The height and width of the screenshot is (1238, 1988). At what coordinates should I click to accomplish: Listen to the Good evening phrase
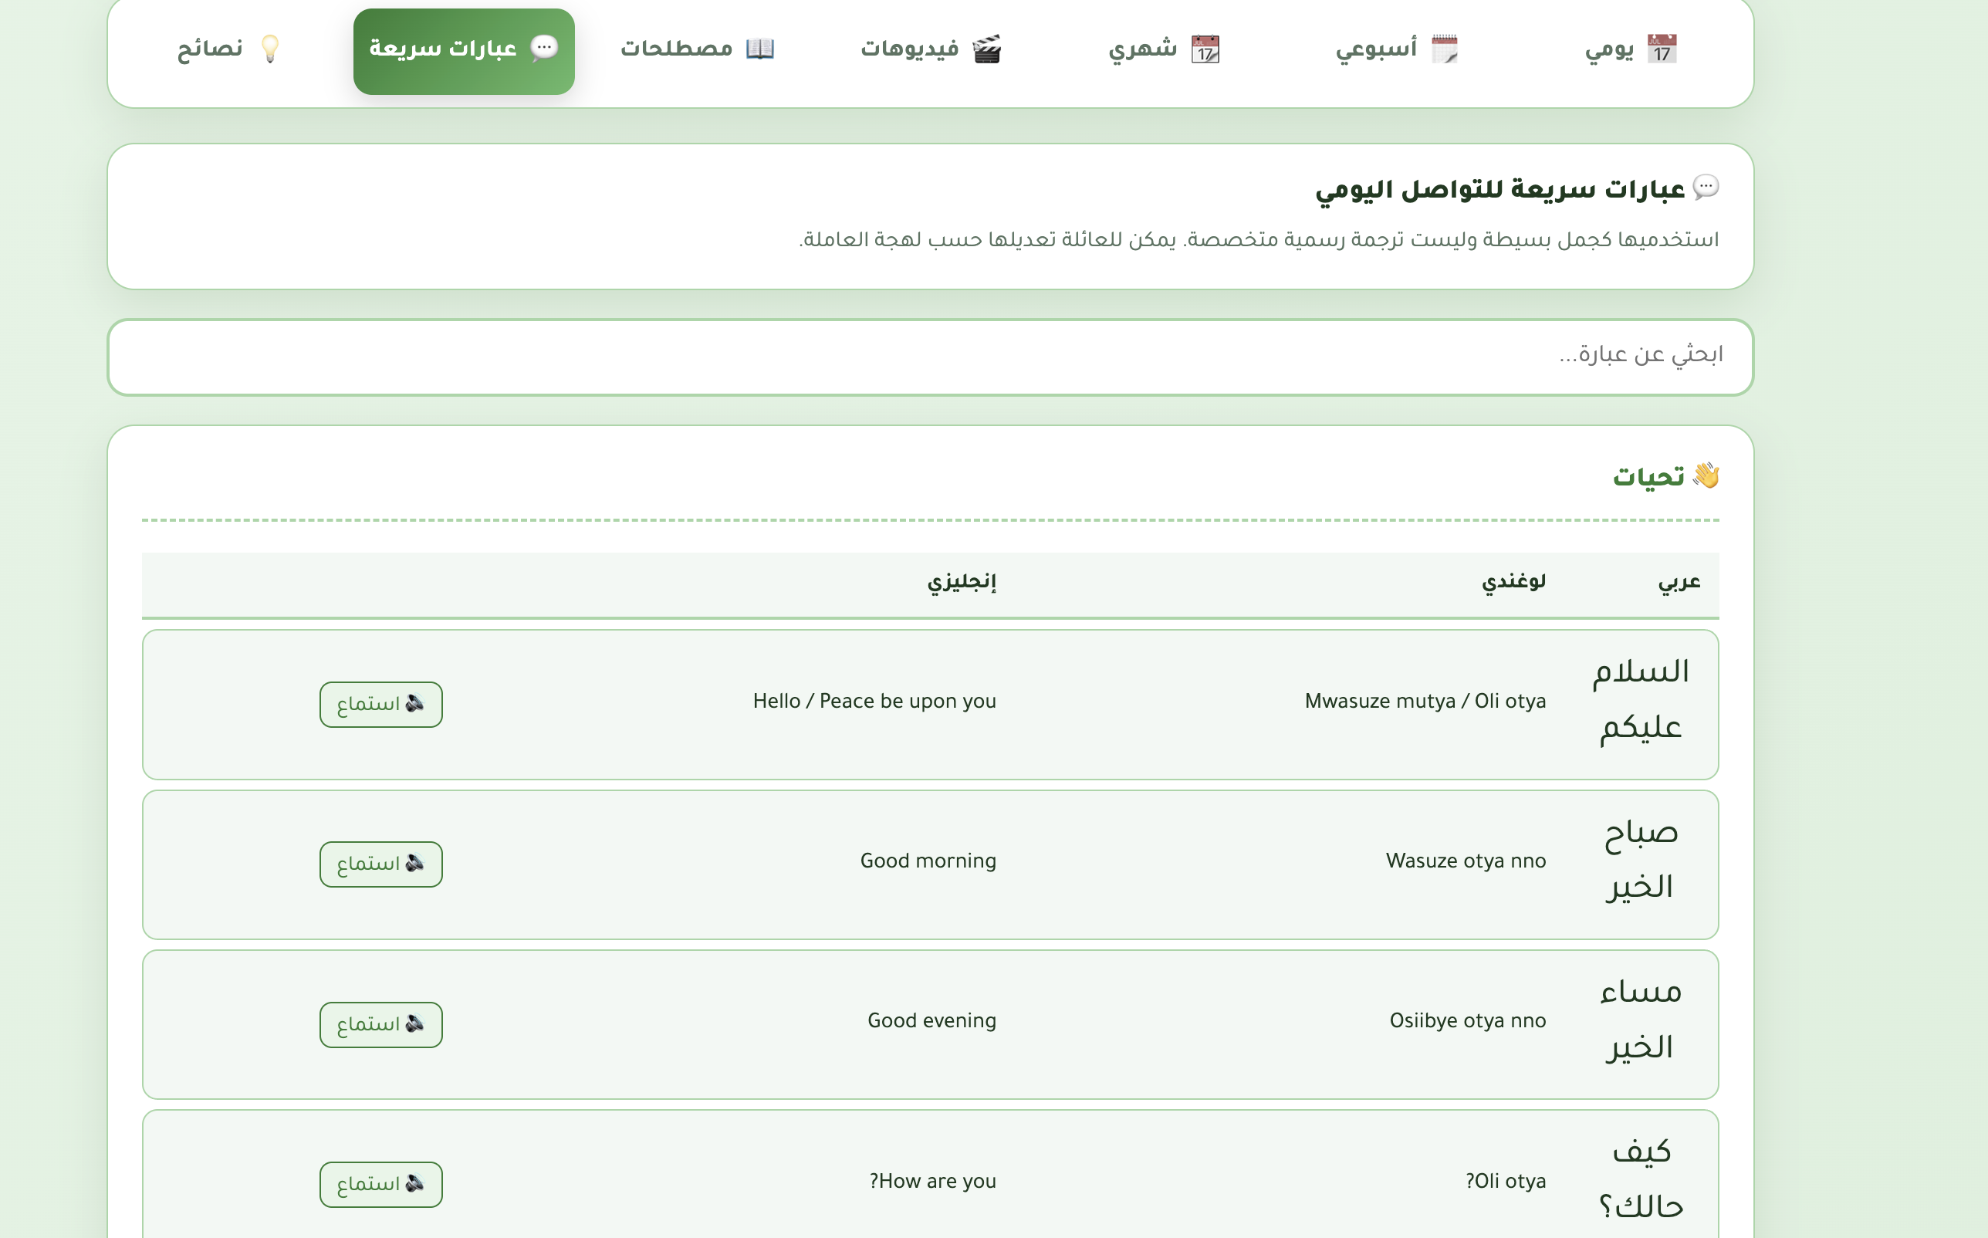pyautogui.click(x=380, y=1024)
